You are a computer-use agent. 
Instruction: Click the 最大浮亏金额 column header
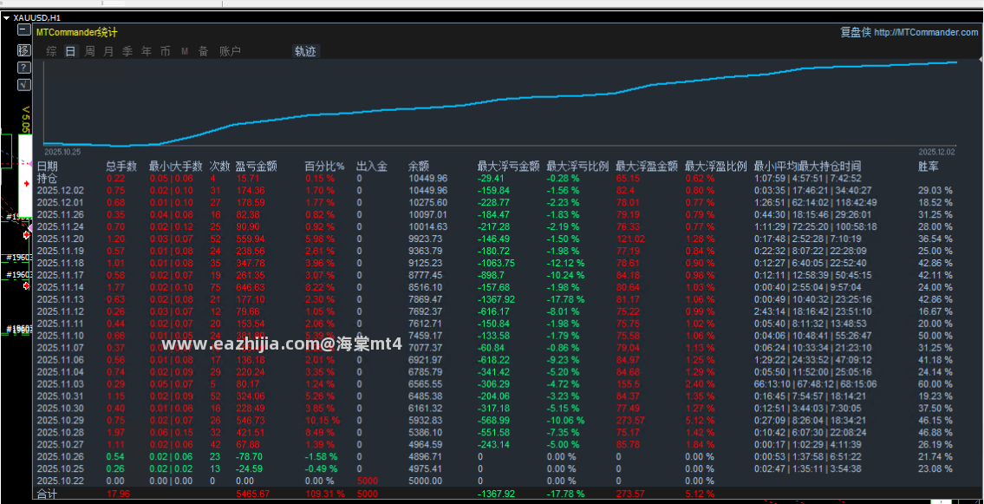pyautogui.click(x=508, y=167)
